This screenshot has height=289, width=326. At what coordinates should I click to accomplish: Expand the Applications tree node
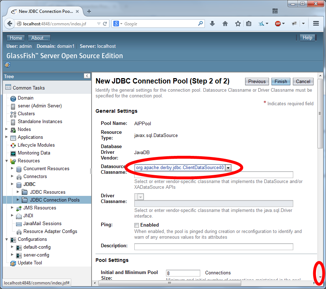tap(7, 137)
